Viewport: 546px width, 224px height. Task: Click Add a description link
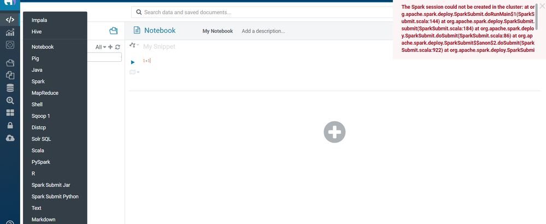point(263,31)
